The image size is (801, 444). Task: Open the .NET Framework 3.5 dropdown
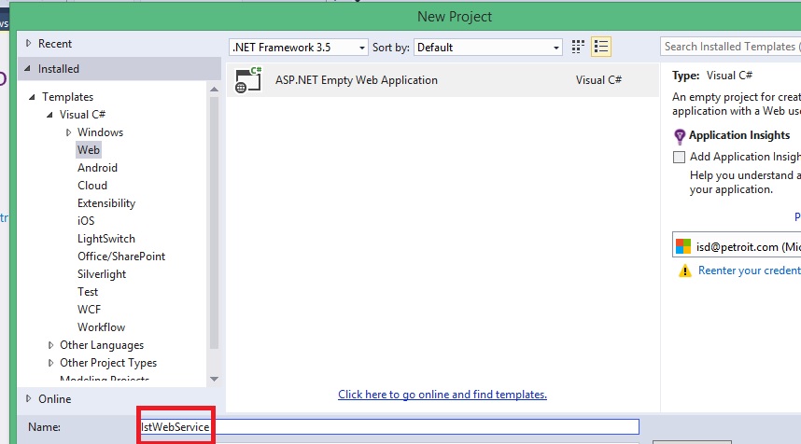pyautogui.click(x=299, y=48)
